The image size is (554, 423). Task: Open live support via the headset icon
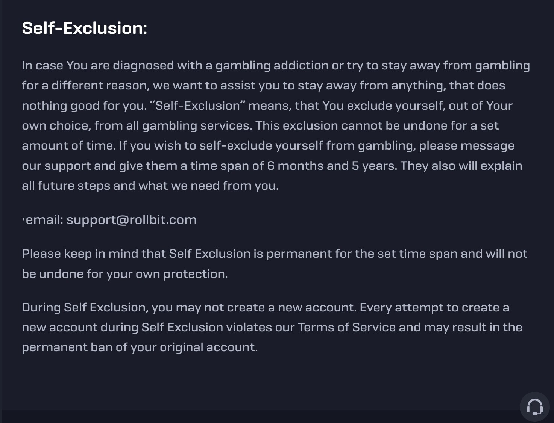click(534, 407)
